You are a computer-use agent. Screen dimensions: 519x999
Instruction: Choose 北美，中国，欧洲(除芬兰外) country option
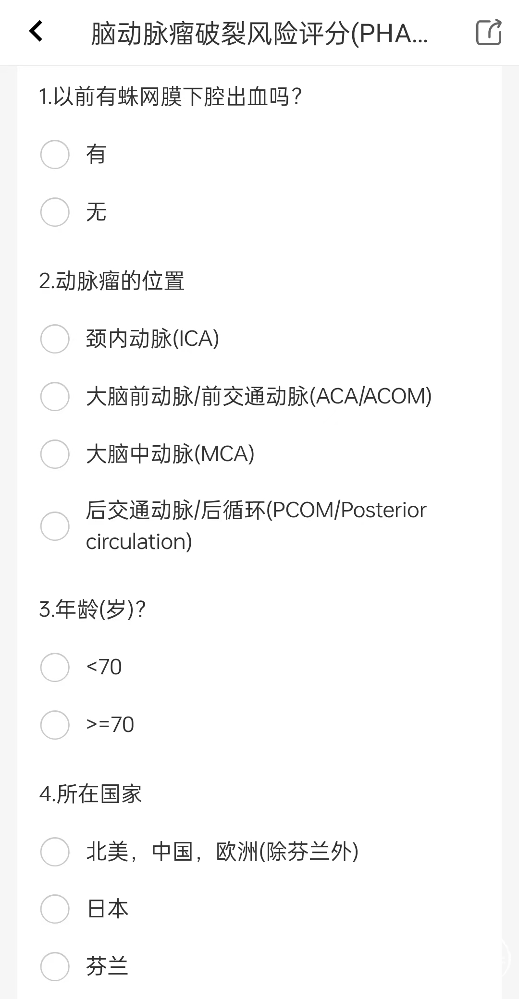55,852
